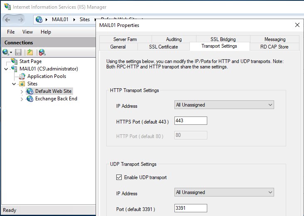The image size is (304, 216).
Task: Click the Default Web Site globe icon
Action: click(30, 91)
